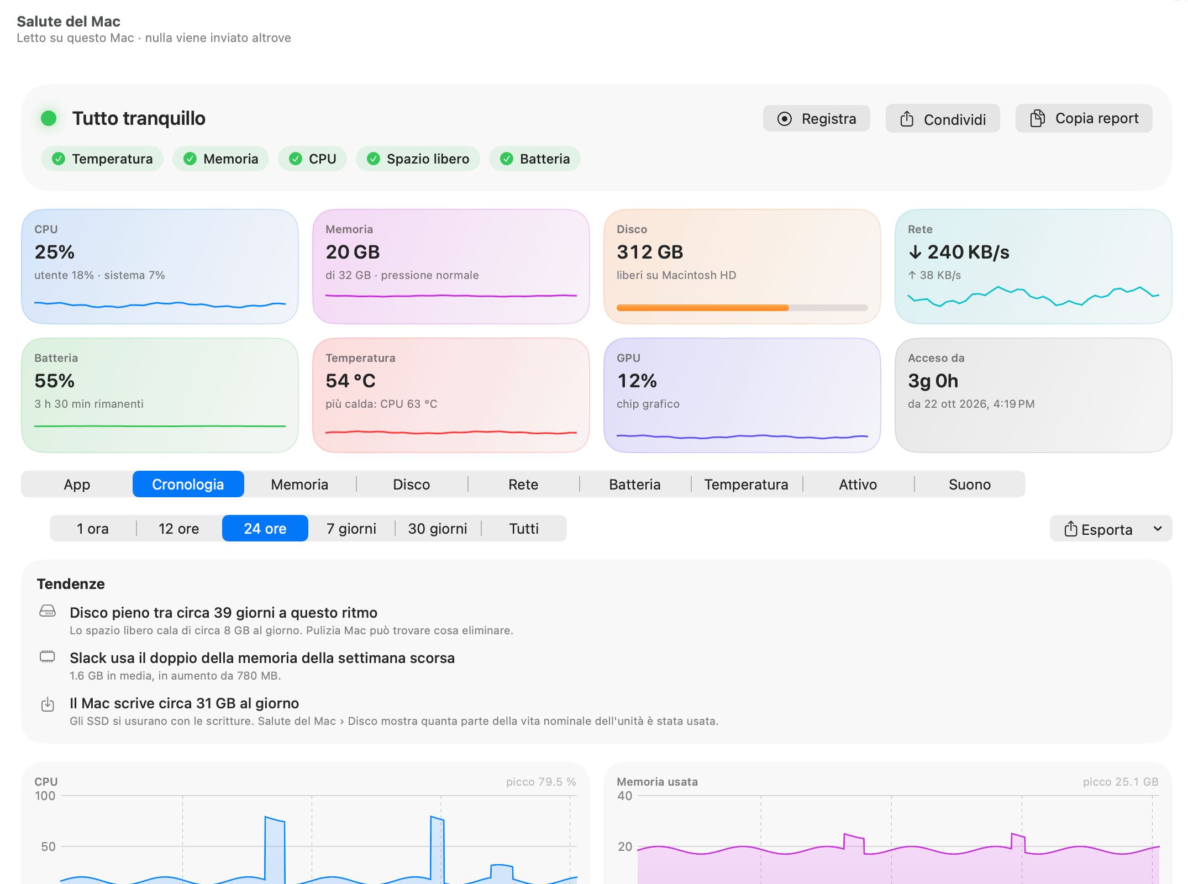
Task: Select the Tutti time range
Action: pos(524,529)
